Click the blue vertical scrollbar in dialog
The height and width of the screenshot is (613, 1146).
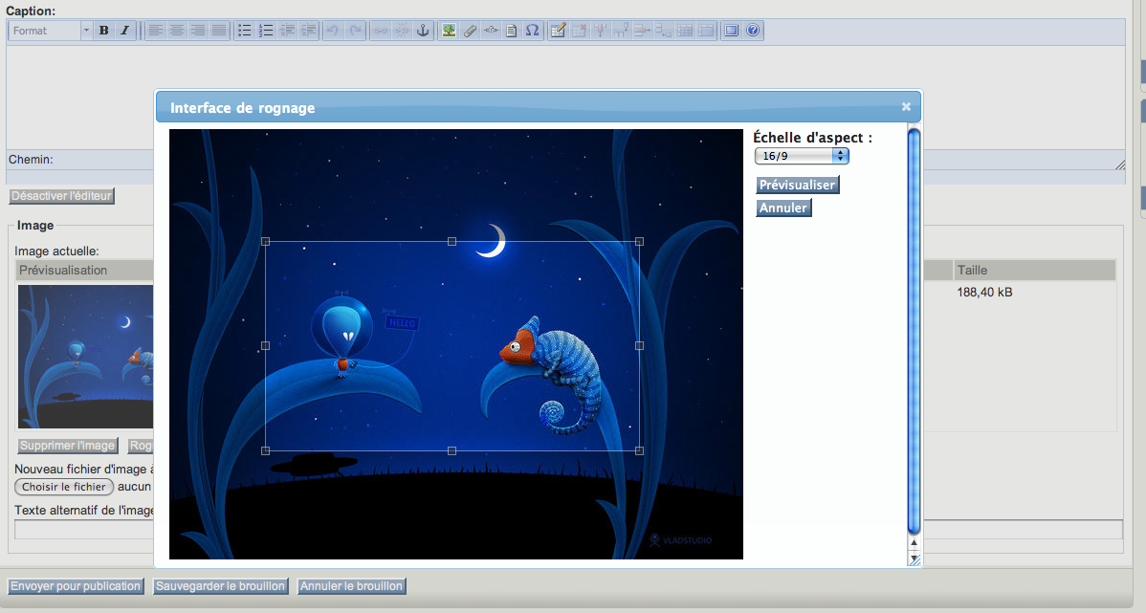tap(914, 330)
